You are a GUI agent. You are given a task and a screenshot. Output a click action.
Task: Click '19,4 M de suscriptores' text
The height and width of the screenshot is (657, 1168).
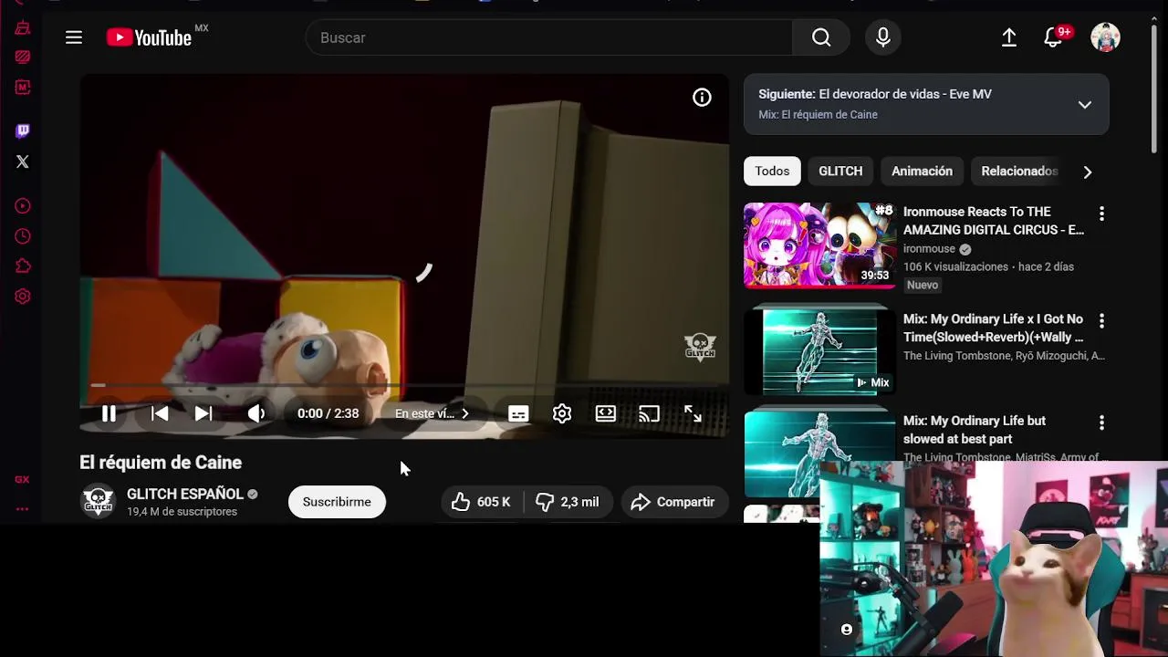coord(182,512)
